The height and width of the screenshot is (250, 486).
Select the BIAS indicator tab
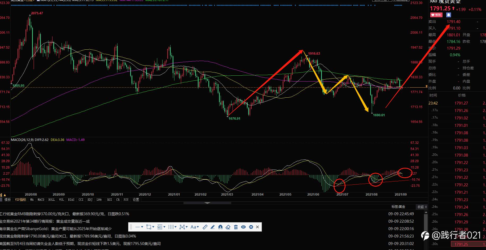[71, 200]
